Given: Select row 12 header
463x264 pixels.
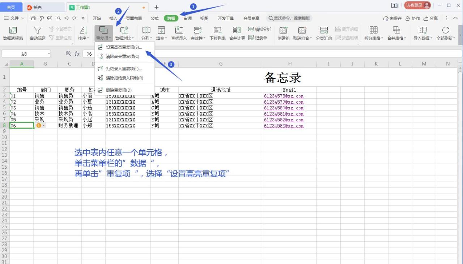Looking at the screenshot, I should coord(5,149).
